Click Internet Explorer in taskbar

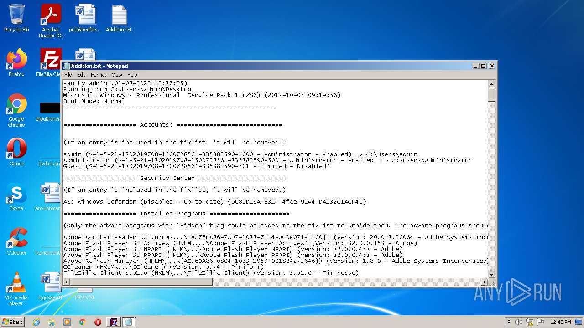(36, 322)
